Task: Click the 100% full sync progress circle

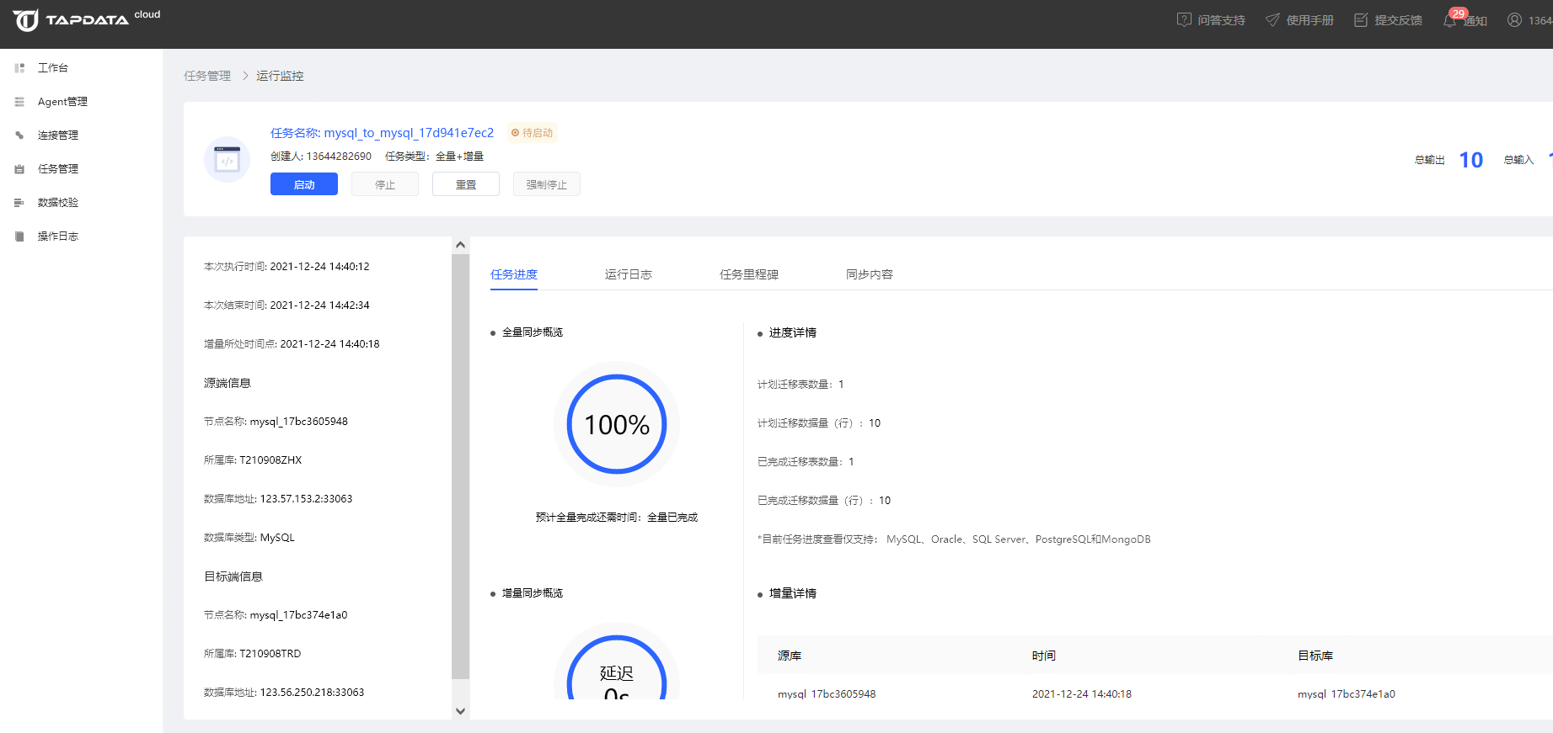Action: click(617, 424)
